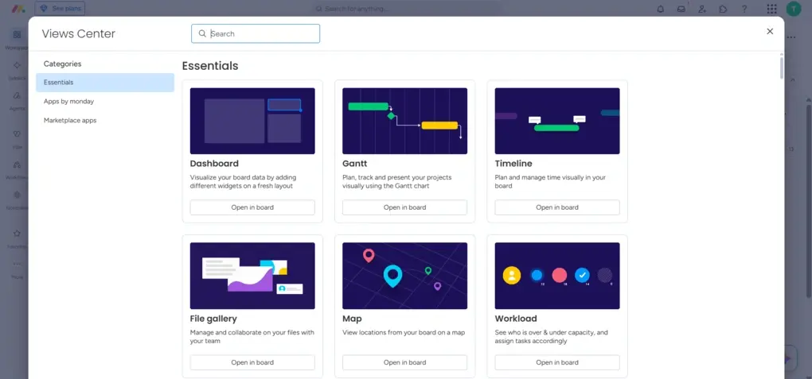Open the Agents sidebar icon
This screenshot has height=379, width=812.
(17, 95)
